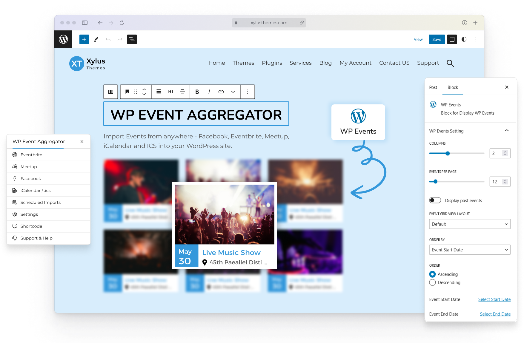This screenshot has height=343, width=524.
Task: Open the document overview list view
Action: point(132,39)
